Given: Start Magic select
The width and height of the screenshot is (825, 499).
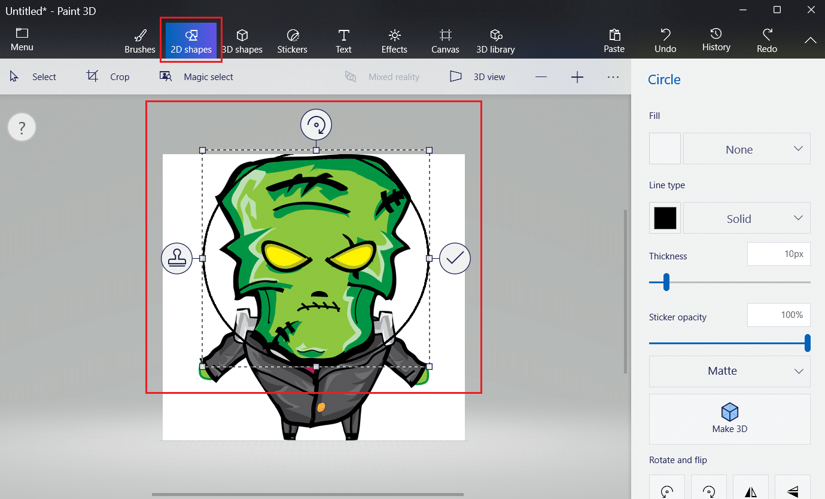Looking at the screenshot, I should [196, 76].
